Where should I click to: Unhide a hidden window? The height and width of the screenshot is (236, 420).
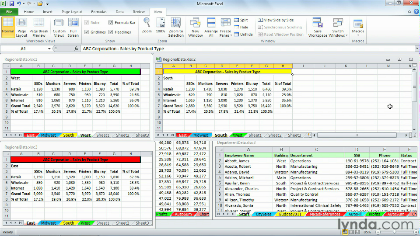[244, 35]
